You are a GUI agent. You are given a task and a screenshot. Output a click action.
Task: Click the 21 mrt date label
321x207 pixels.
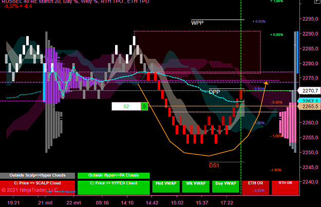coord(45,203)
